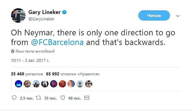Follow the @FCBarcelona mention link
The height and width of the screenshot is (111, 192).
tap(58, 42)
